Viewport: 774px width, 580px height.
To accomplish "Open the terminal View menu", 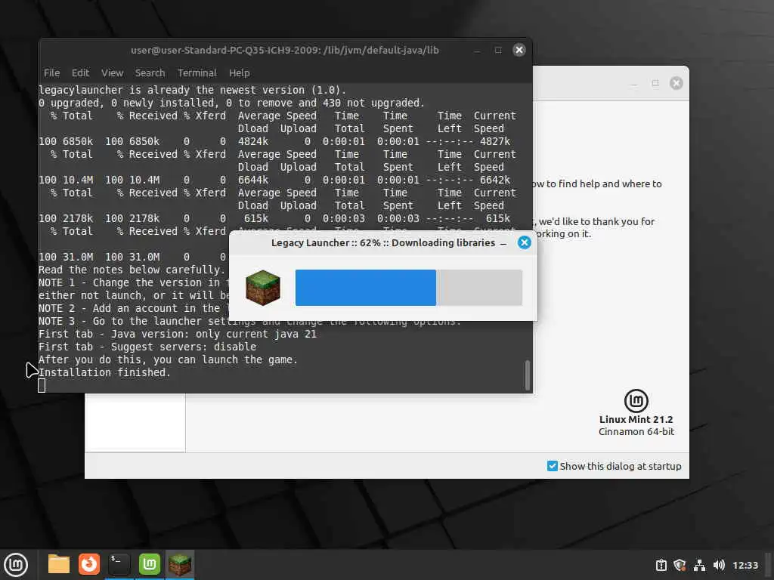I will [x=112, y=73].
